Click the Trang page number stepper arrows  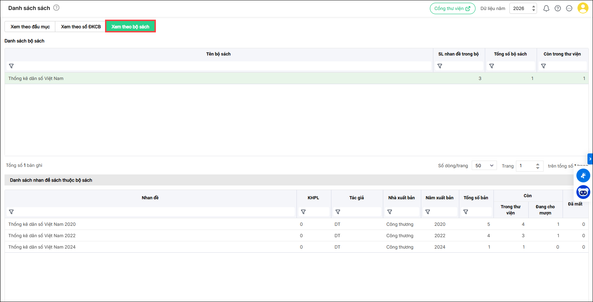[x=538, y=166]
